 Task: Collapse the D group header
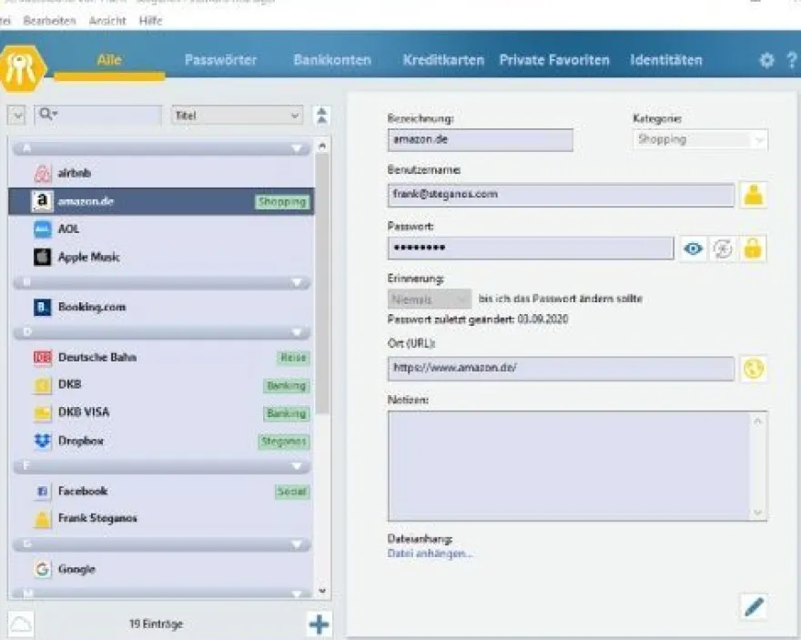pos(161,332)
